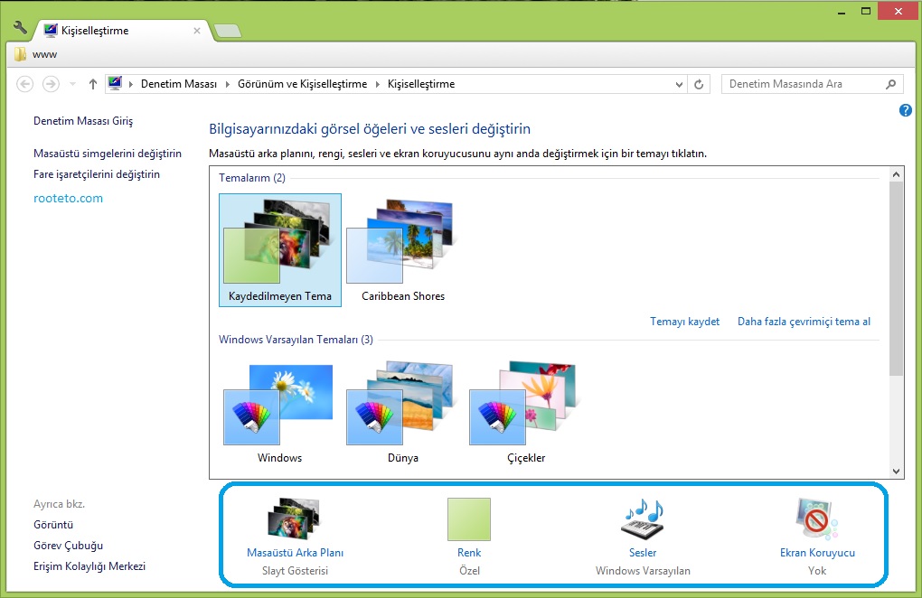The height and width of the screenshot is (598, 922).
Task: Go forward with the forward arrow
Action: tap(52, 84)
